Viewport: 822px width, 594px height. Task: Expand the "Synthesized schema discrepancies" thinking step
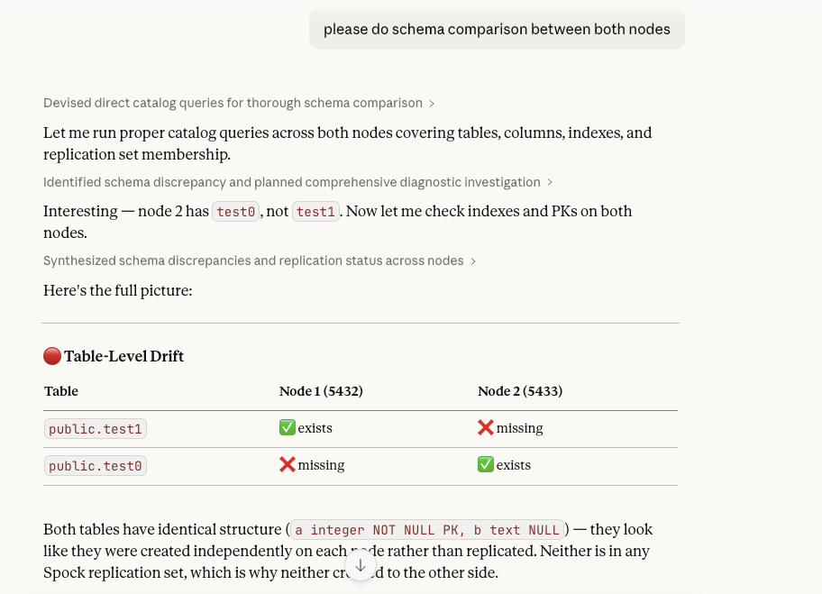click(260, 260)
